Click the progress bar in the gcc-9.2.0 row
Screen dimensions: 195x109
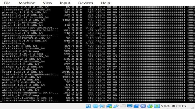152,69
